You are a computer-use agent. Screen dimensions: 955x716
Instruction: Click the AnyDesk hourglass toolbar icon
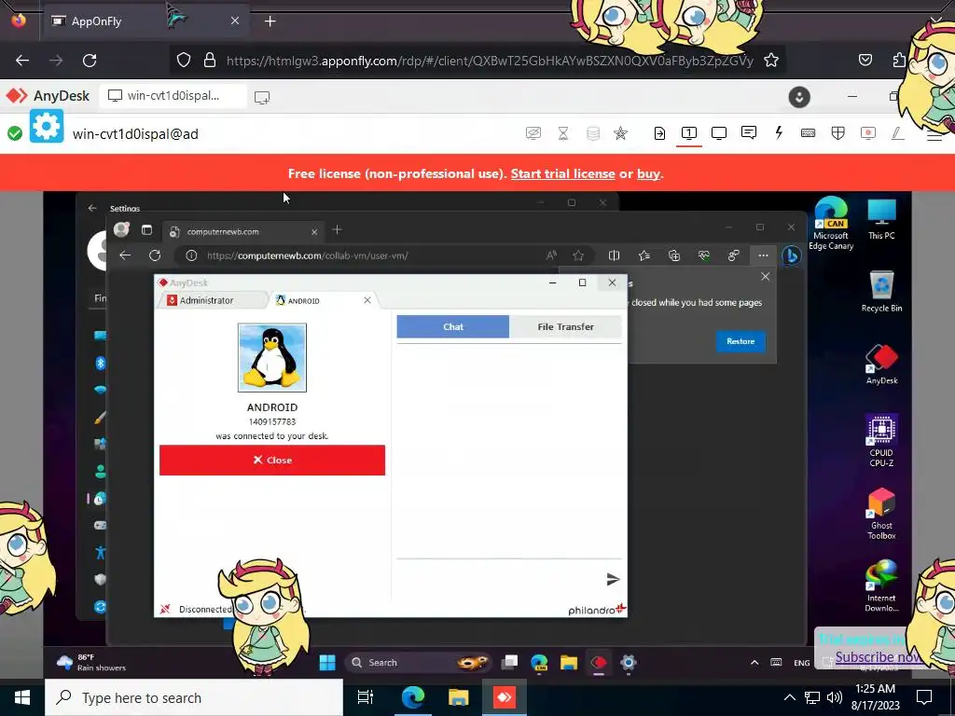point(563,133)
